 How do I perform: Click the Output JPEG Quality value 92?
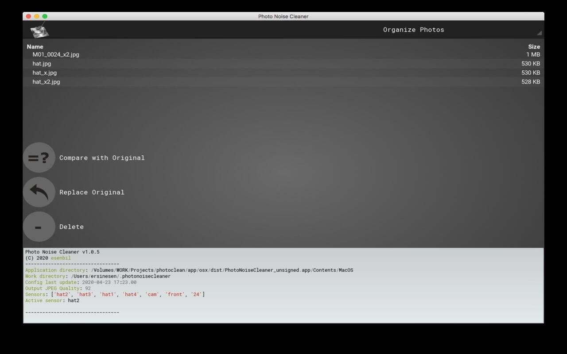click(88, 288)
